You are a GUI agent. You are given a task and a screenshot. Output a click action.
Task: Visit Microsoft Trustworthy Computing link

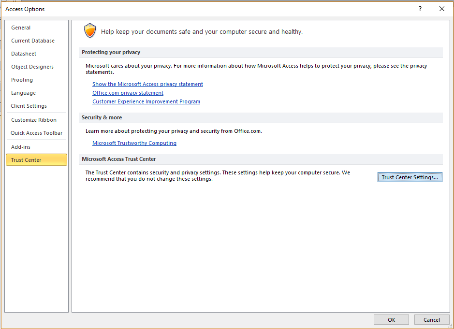pos(134,143)
